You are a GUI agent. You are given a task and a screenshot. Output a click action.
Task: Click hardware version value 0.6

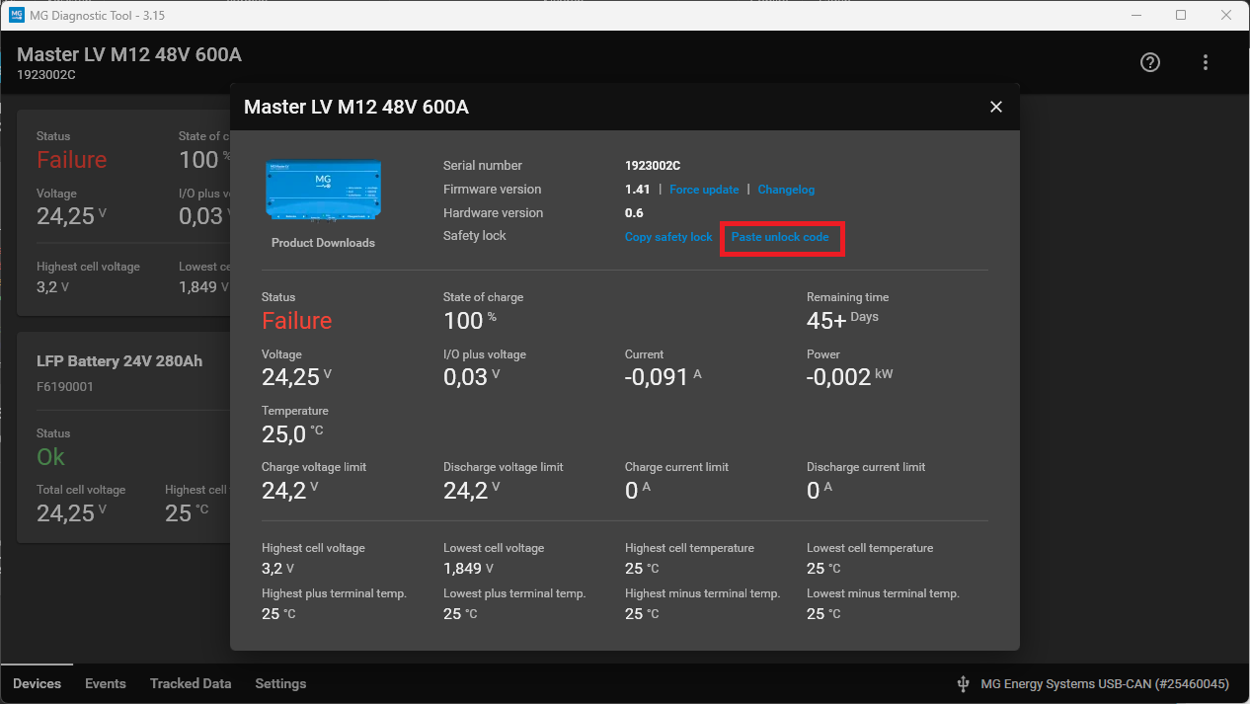(634, 213)
